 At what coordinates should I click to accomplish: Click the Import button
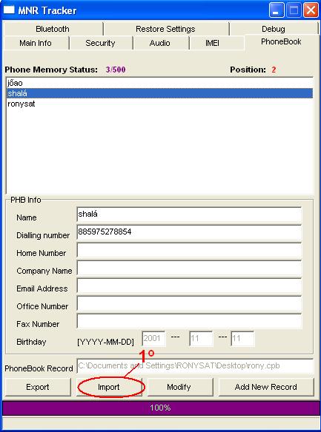point(109,387)
